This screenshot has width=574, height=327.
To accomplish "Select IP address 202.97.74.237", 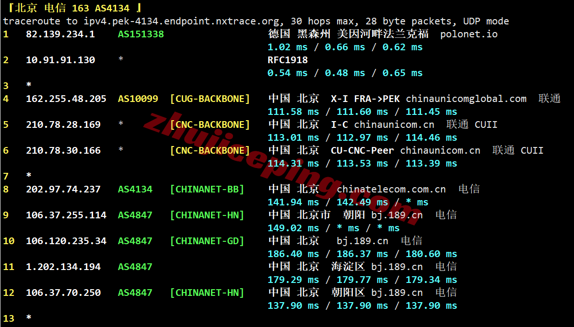I will click(x=63, y=189).
